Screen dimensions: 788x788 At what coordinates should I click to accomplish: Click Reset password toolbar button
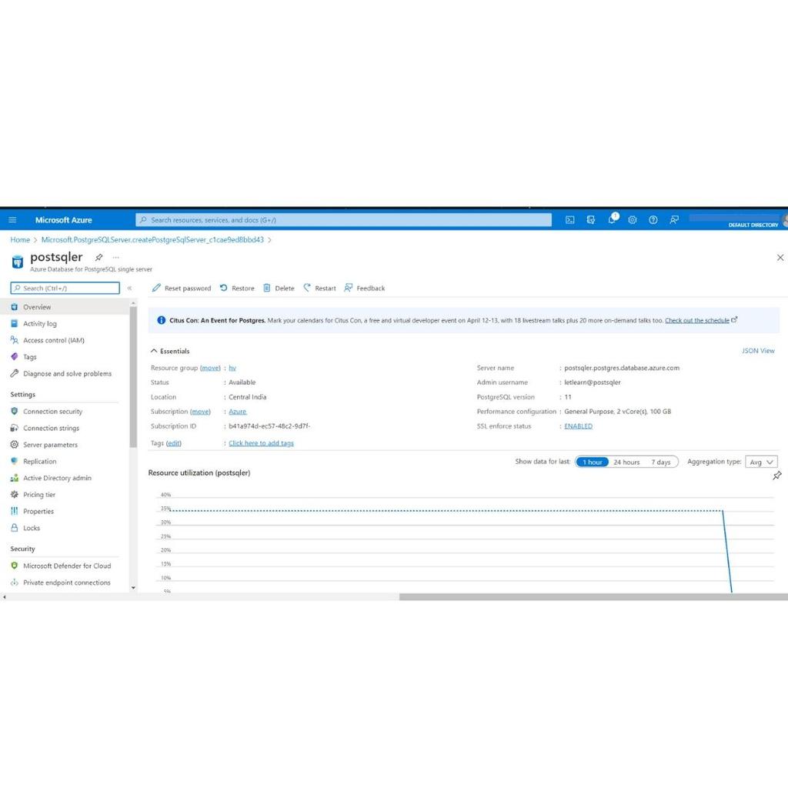click(x=182, y=288)
